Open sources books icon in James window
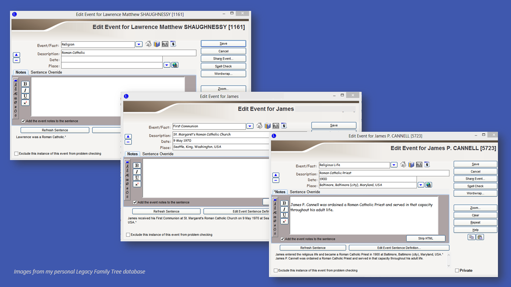 pyautogui.click(x=268, y=125)
